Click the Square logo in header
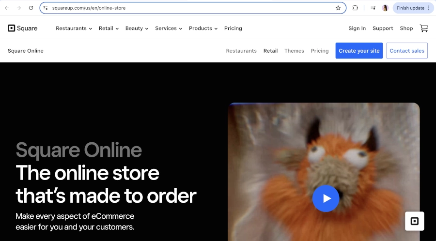Screen dimensions: 436x241 pos(22,28)
